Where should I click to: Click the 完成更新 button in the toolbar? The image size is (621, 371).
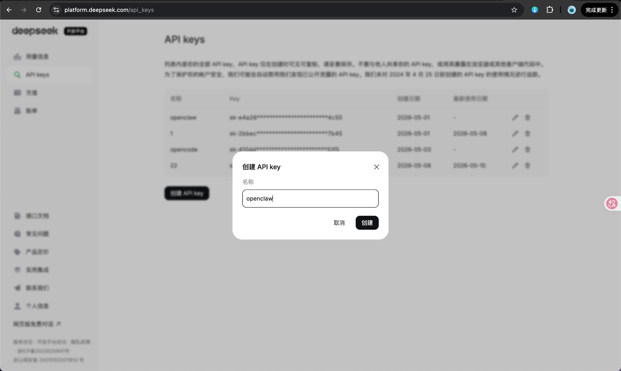pyautogui.click(x=596, y=10)
